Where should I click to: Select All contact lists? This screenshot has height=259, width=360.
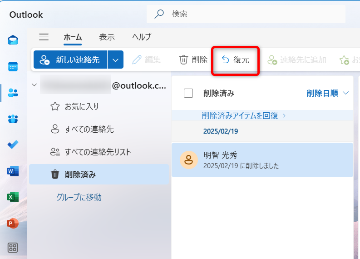coord(99,152)
